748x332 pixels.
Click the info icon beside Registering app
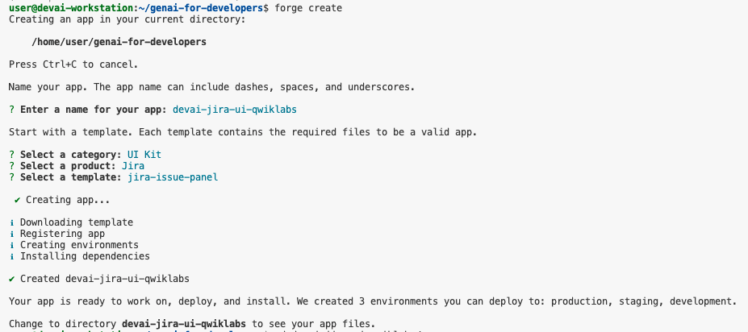[11, 234]
